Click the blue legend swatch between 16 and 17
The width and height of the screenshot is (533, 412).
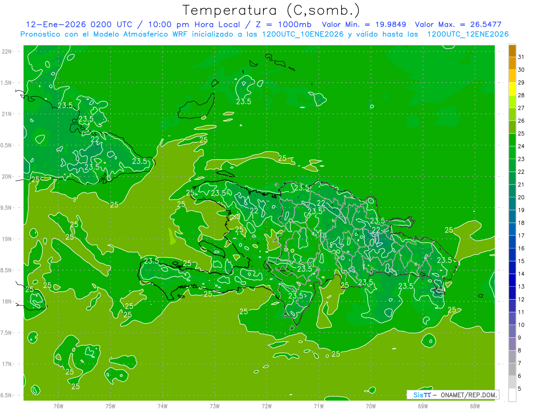click(512, 242)
